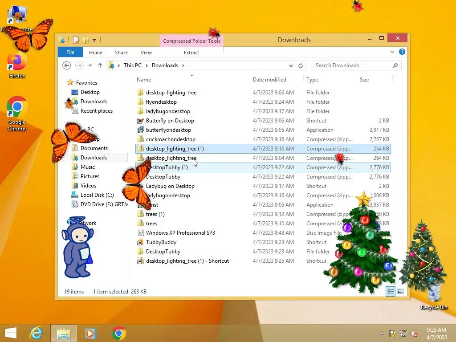Open Windows Start button

tap(11, 333)
